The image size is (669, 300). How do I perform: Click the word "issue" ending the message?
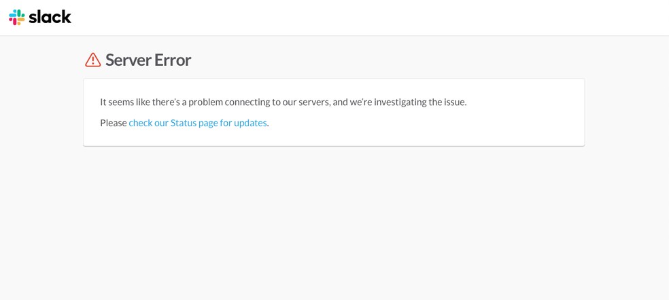point(453,102)
